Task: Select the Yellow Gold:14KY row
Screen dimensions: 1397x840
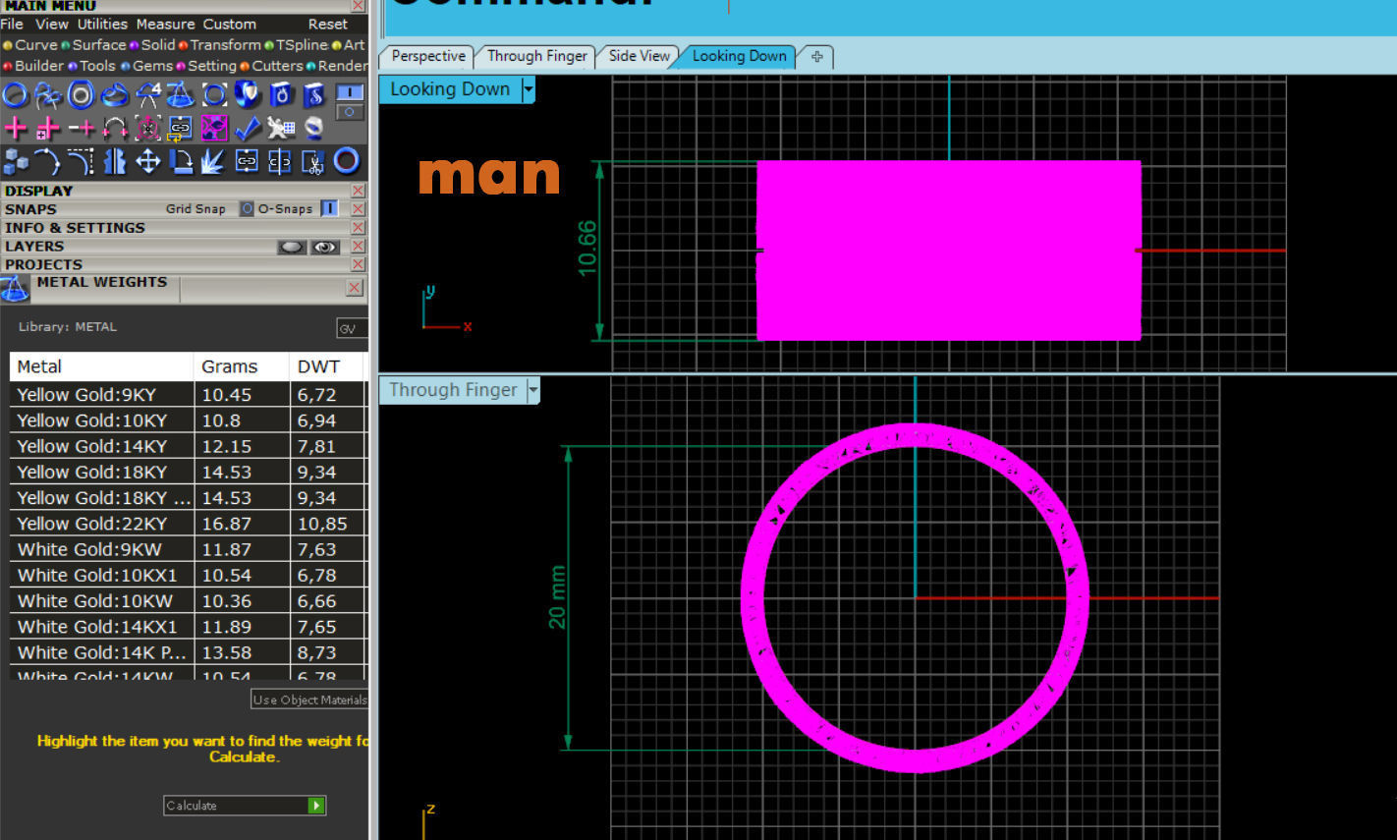Action: click(x=187, y=446)
